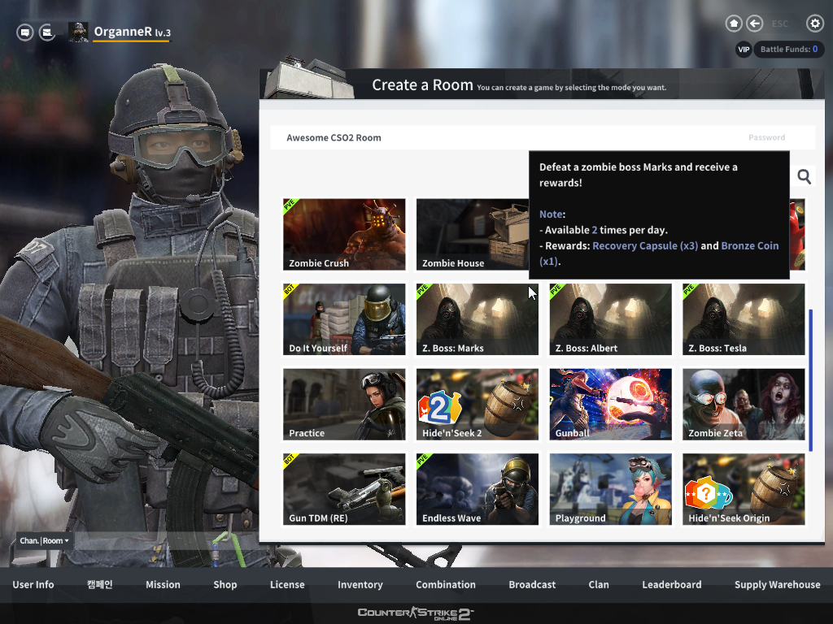Viewport: 833px width, 624px height.
Task: Choose the Z. Boss: Marks mode
Action: pos(477,318)
